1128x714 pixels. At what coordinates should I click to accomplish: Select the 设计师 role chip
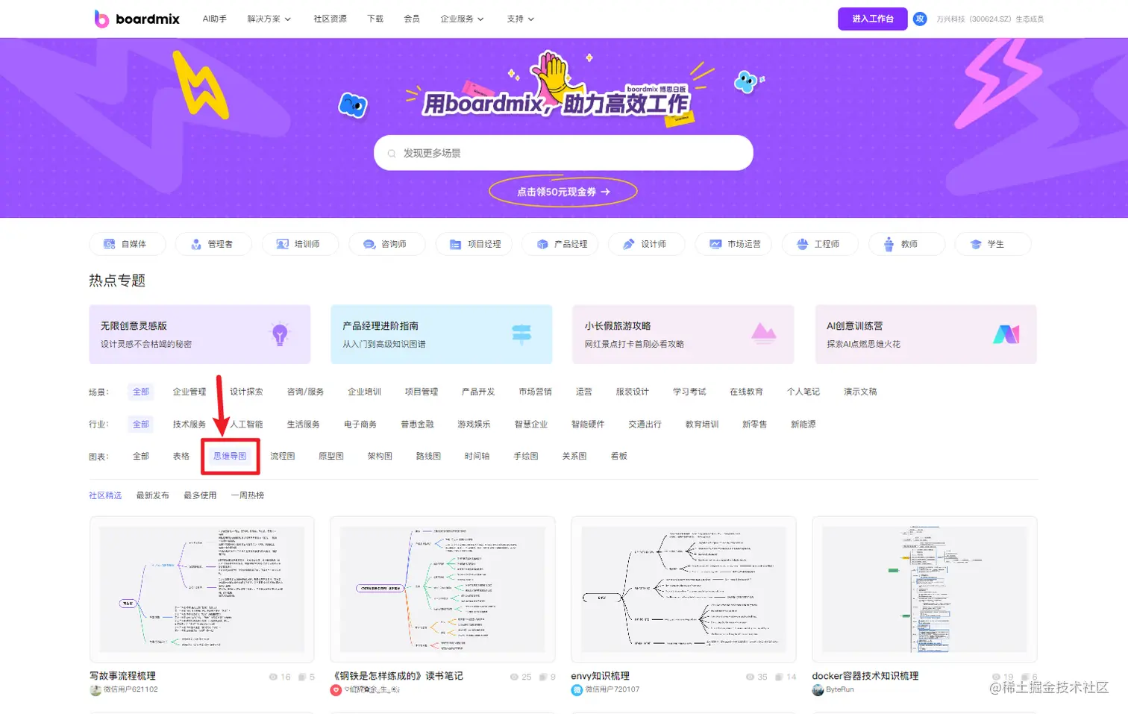(x=645, y=244)
